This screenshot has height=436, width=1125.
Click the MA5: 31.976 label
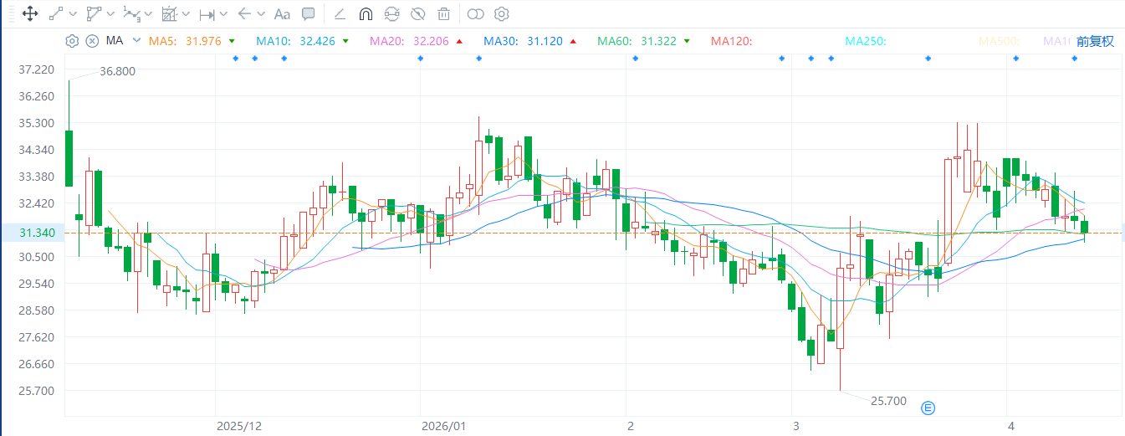tap(185, 41)
